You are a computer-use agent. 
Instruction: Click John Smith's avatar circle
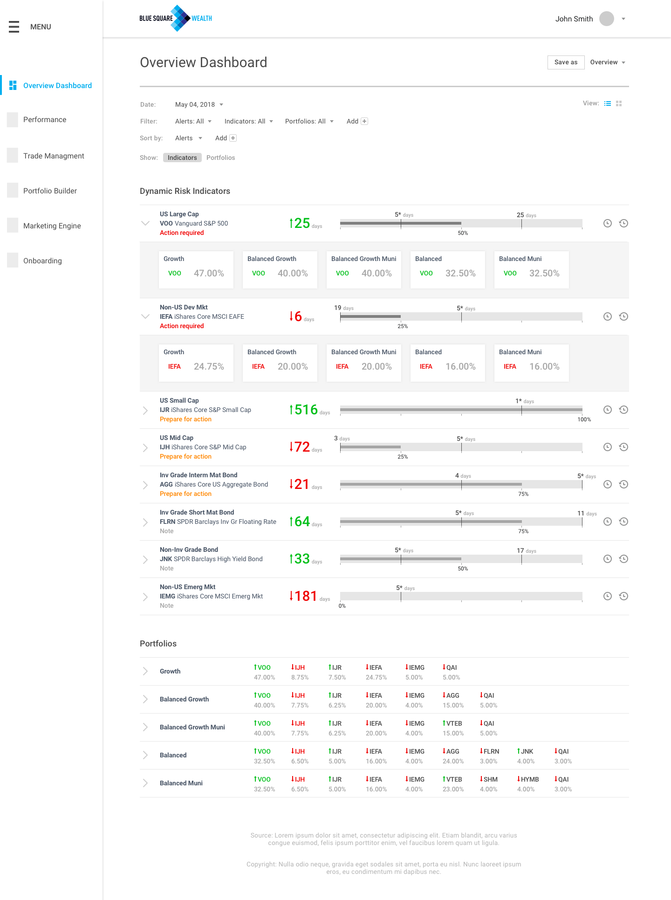click(x=606, y=19)
